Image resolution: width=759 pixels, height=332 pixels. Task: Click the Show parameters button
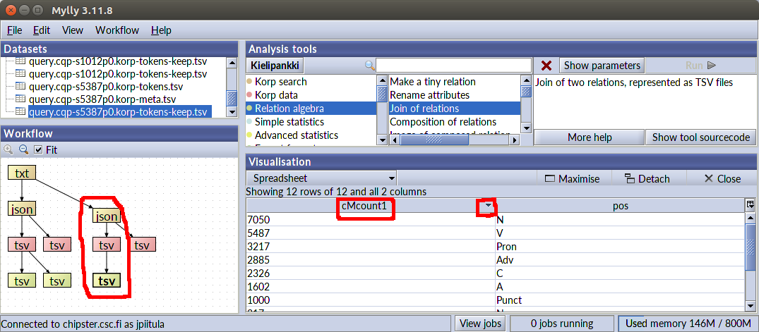point(602,66)
